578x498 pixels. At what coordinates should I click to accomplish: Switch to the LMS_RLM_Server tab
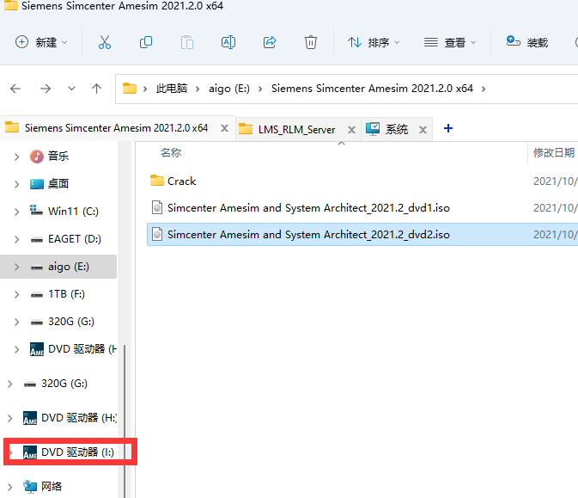pos(296,130)
